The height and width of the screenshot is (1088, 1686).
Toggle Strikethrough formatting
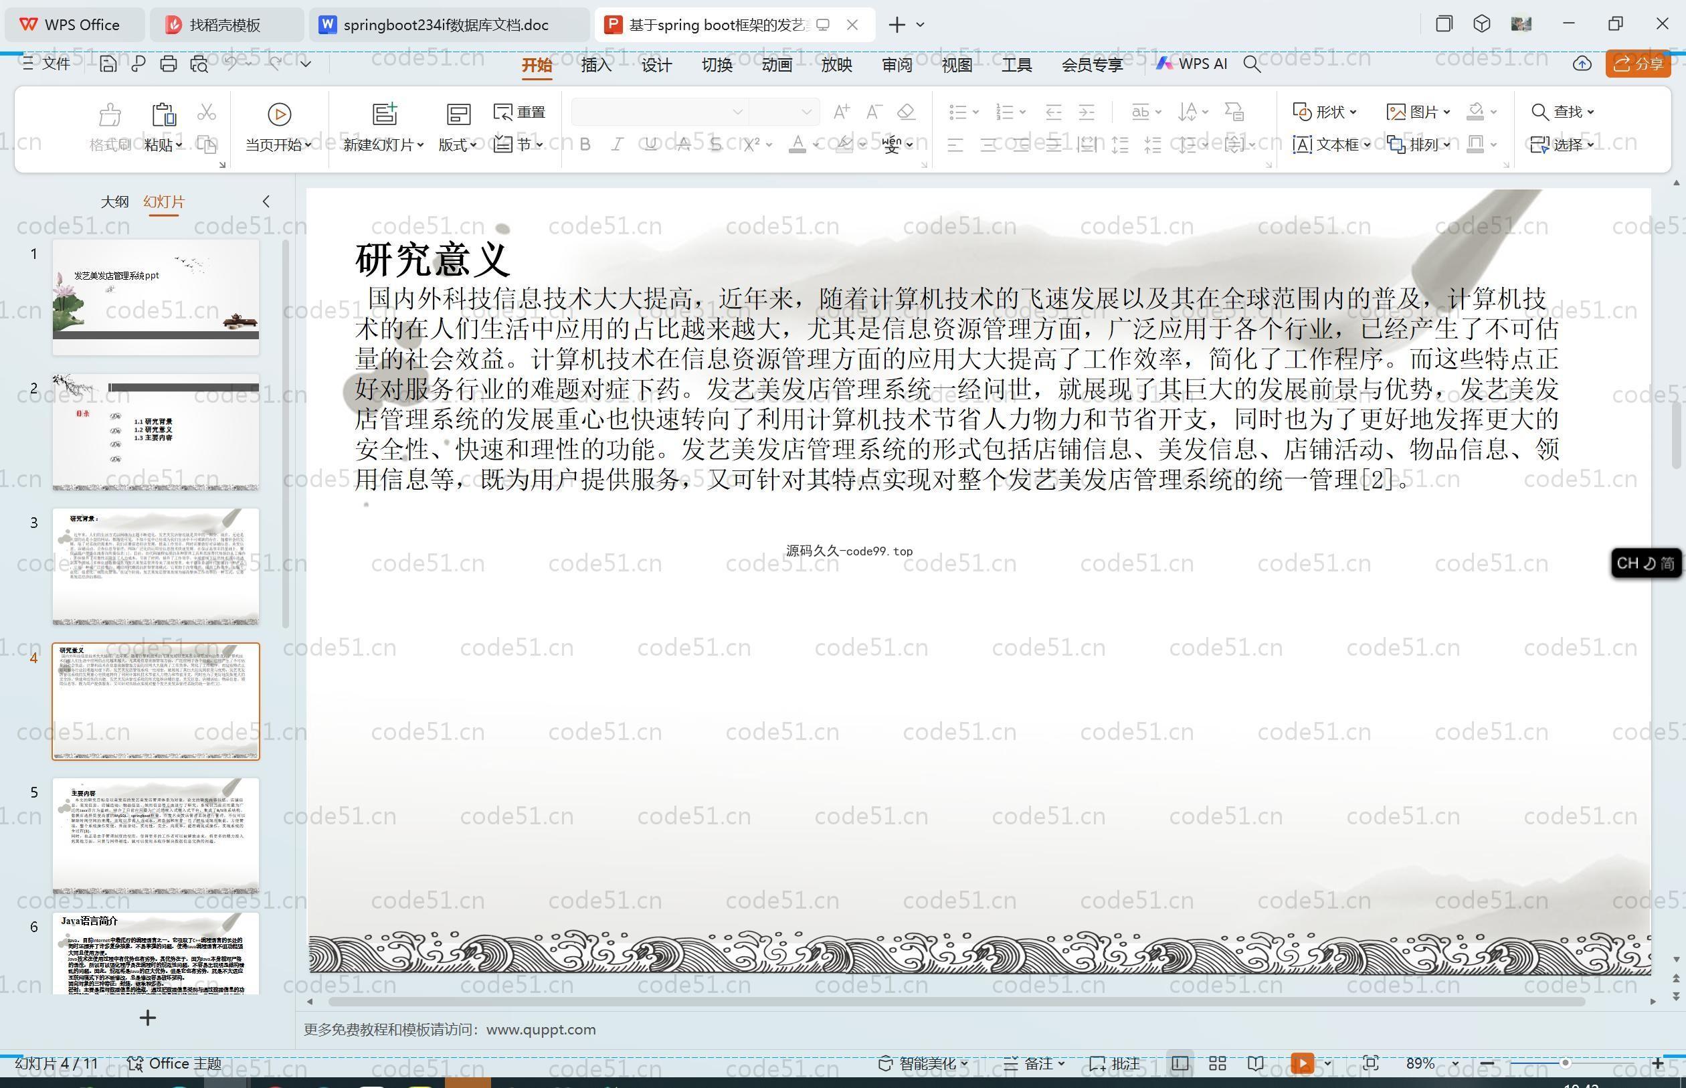coord(683,144)
